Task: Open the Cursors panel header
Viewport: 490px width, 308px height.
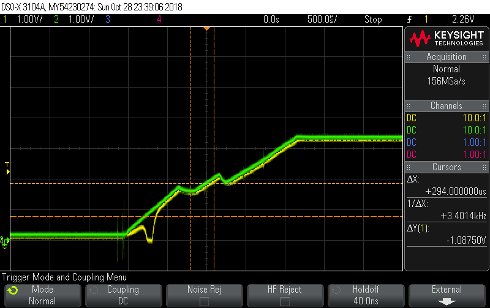Action: [447, 167]
